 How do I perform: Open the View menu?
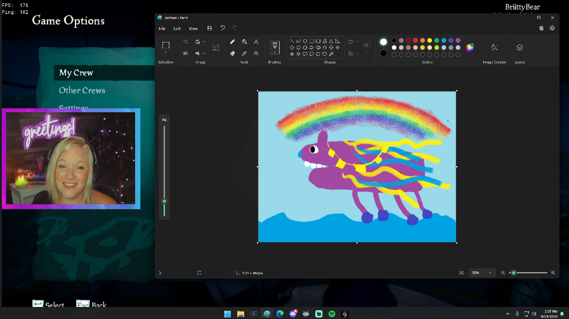coord(193,29)
